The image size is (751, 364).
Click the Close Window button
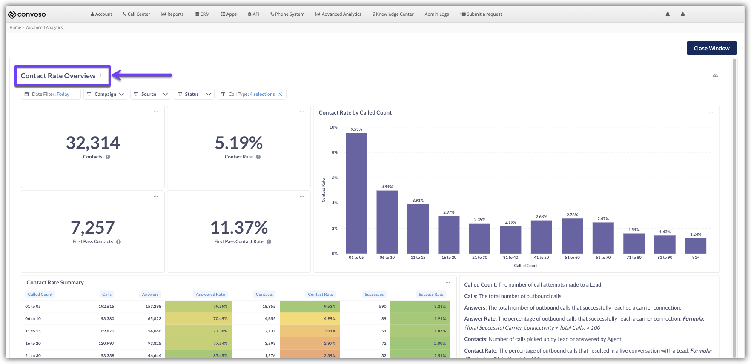click(711, 48)
